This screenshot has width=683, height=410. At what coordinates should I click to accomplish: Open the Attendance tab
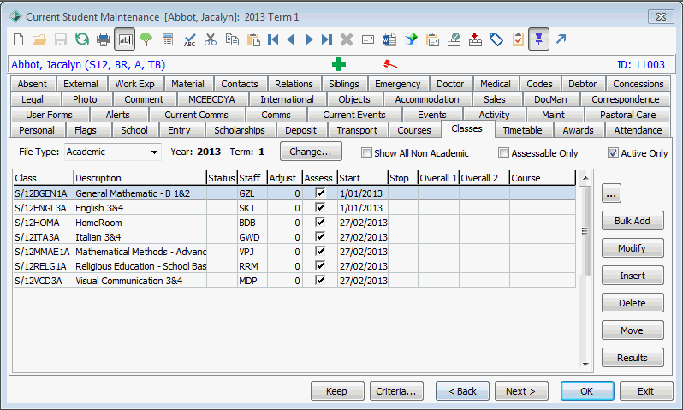pos(638,130)
